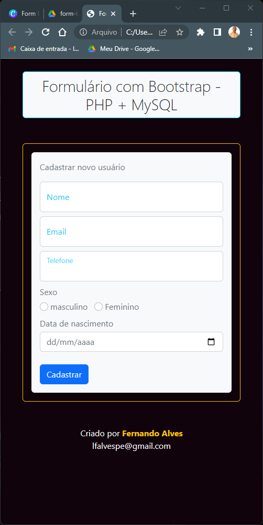Screen dimensions: 263x525
Task: Click the Cadastrar submit button
Action: pos(64,374)
